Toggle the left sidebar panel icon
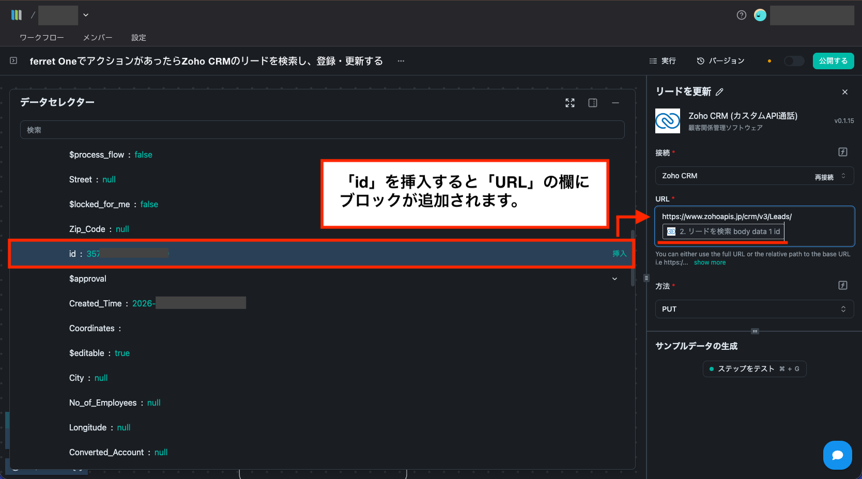This screenshot has width=862, height=479. [13, 60]
